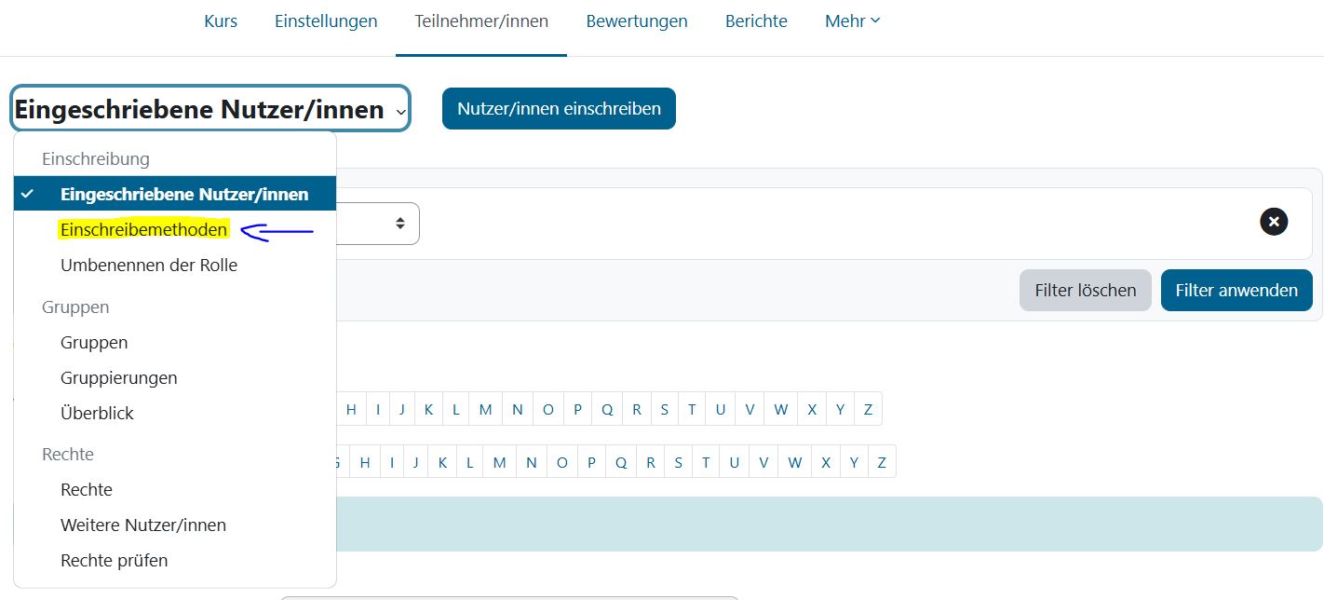This screenshot has width=1324, height=600.
Task: Go to the Berichte tab
Action: pos(756,20)
